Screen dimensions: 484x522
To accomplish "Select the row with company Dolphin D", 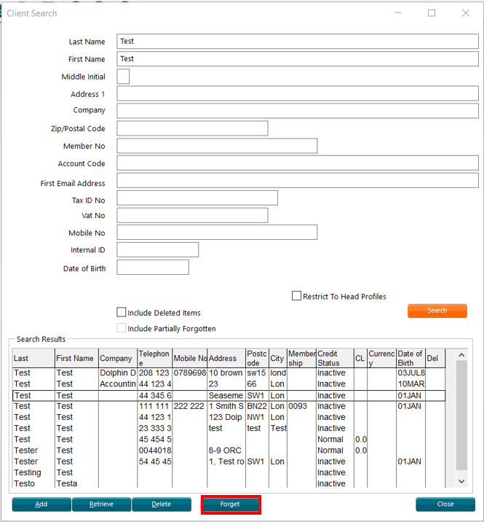I will pyautogui.click(x=229, y=373).
